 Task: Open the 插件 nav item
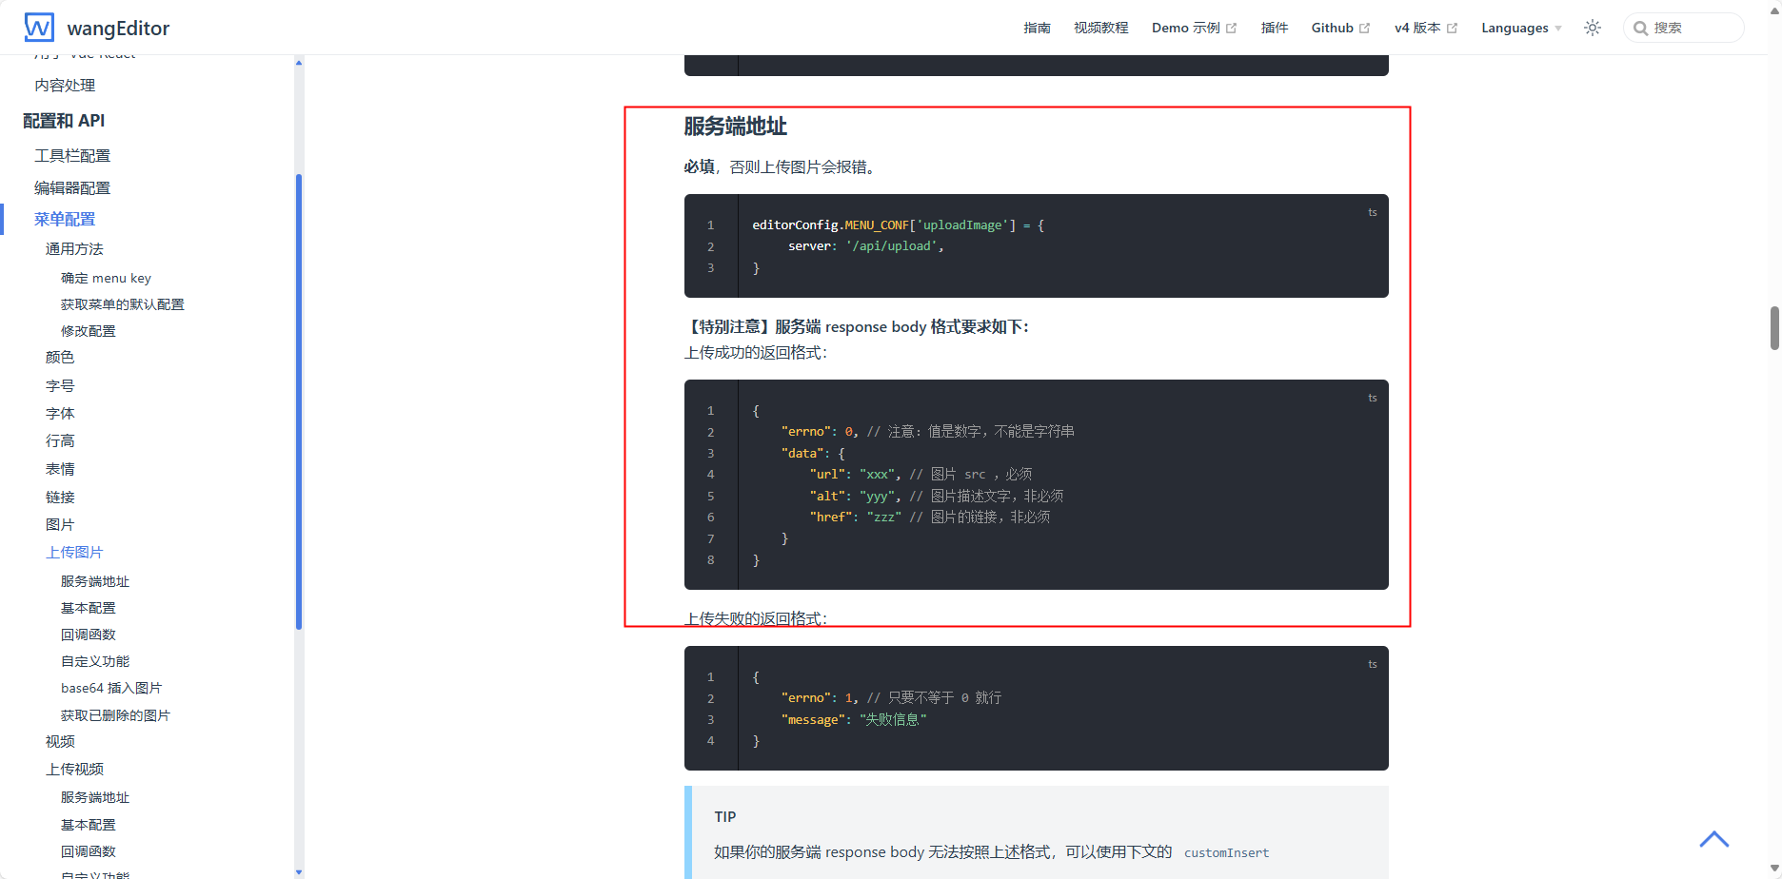(1275, 28)
